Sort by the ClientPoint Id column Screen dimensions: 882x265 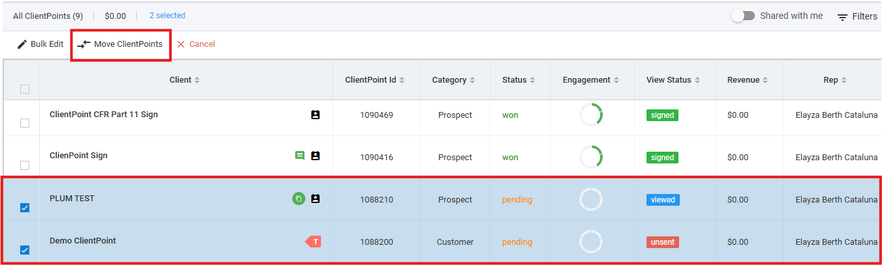tap(402, 80)
